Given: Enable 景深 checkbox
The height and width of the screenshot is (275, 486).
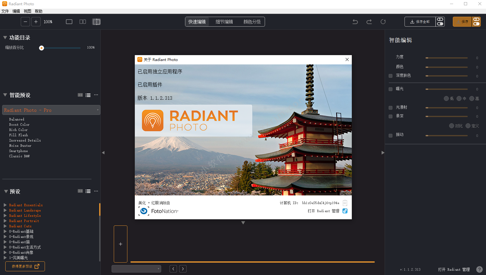Looking at the screenshot, I should [391, 116].
